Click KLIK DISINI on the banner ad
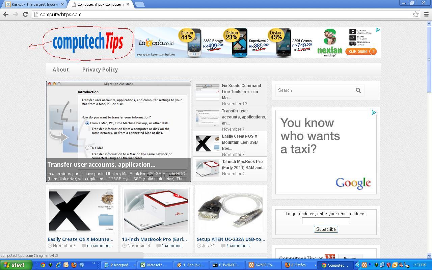 (x=361, y=52)
